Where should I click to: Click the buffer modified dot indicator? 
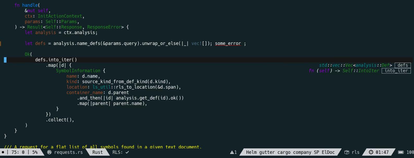tap(3, 152)
